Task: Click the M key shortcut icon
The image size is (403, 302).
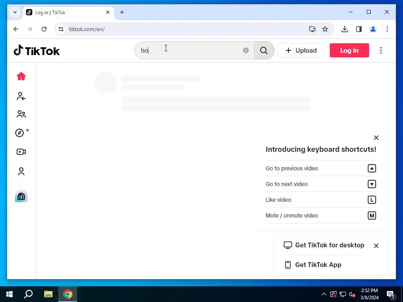Action: click(x=372, y=215)
